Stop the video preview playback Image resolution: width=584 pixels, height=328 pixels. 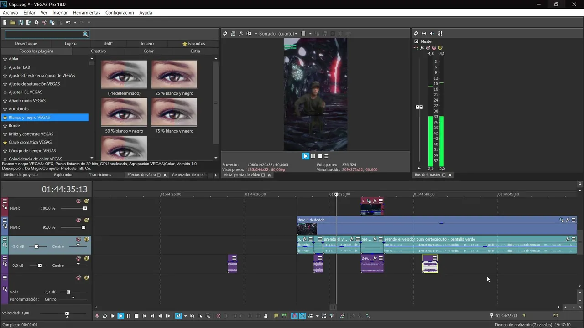pos(320,156)
